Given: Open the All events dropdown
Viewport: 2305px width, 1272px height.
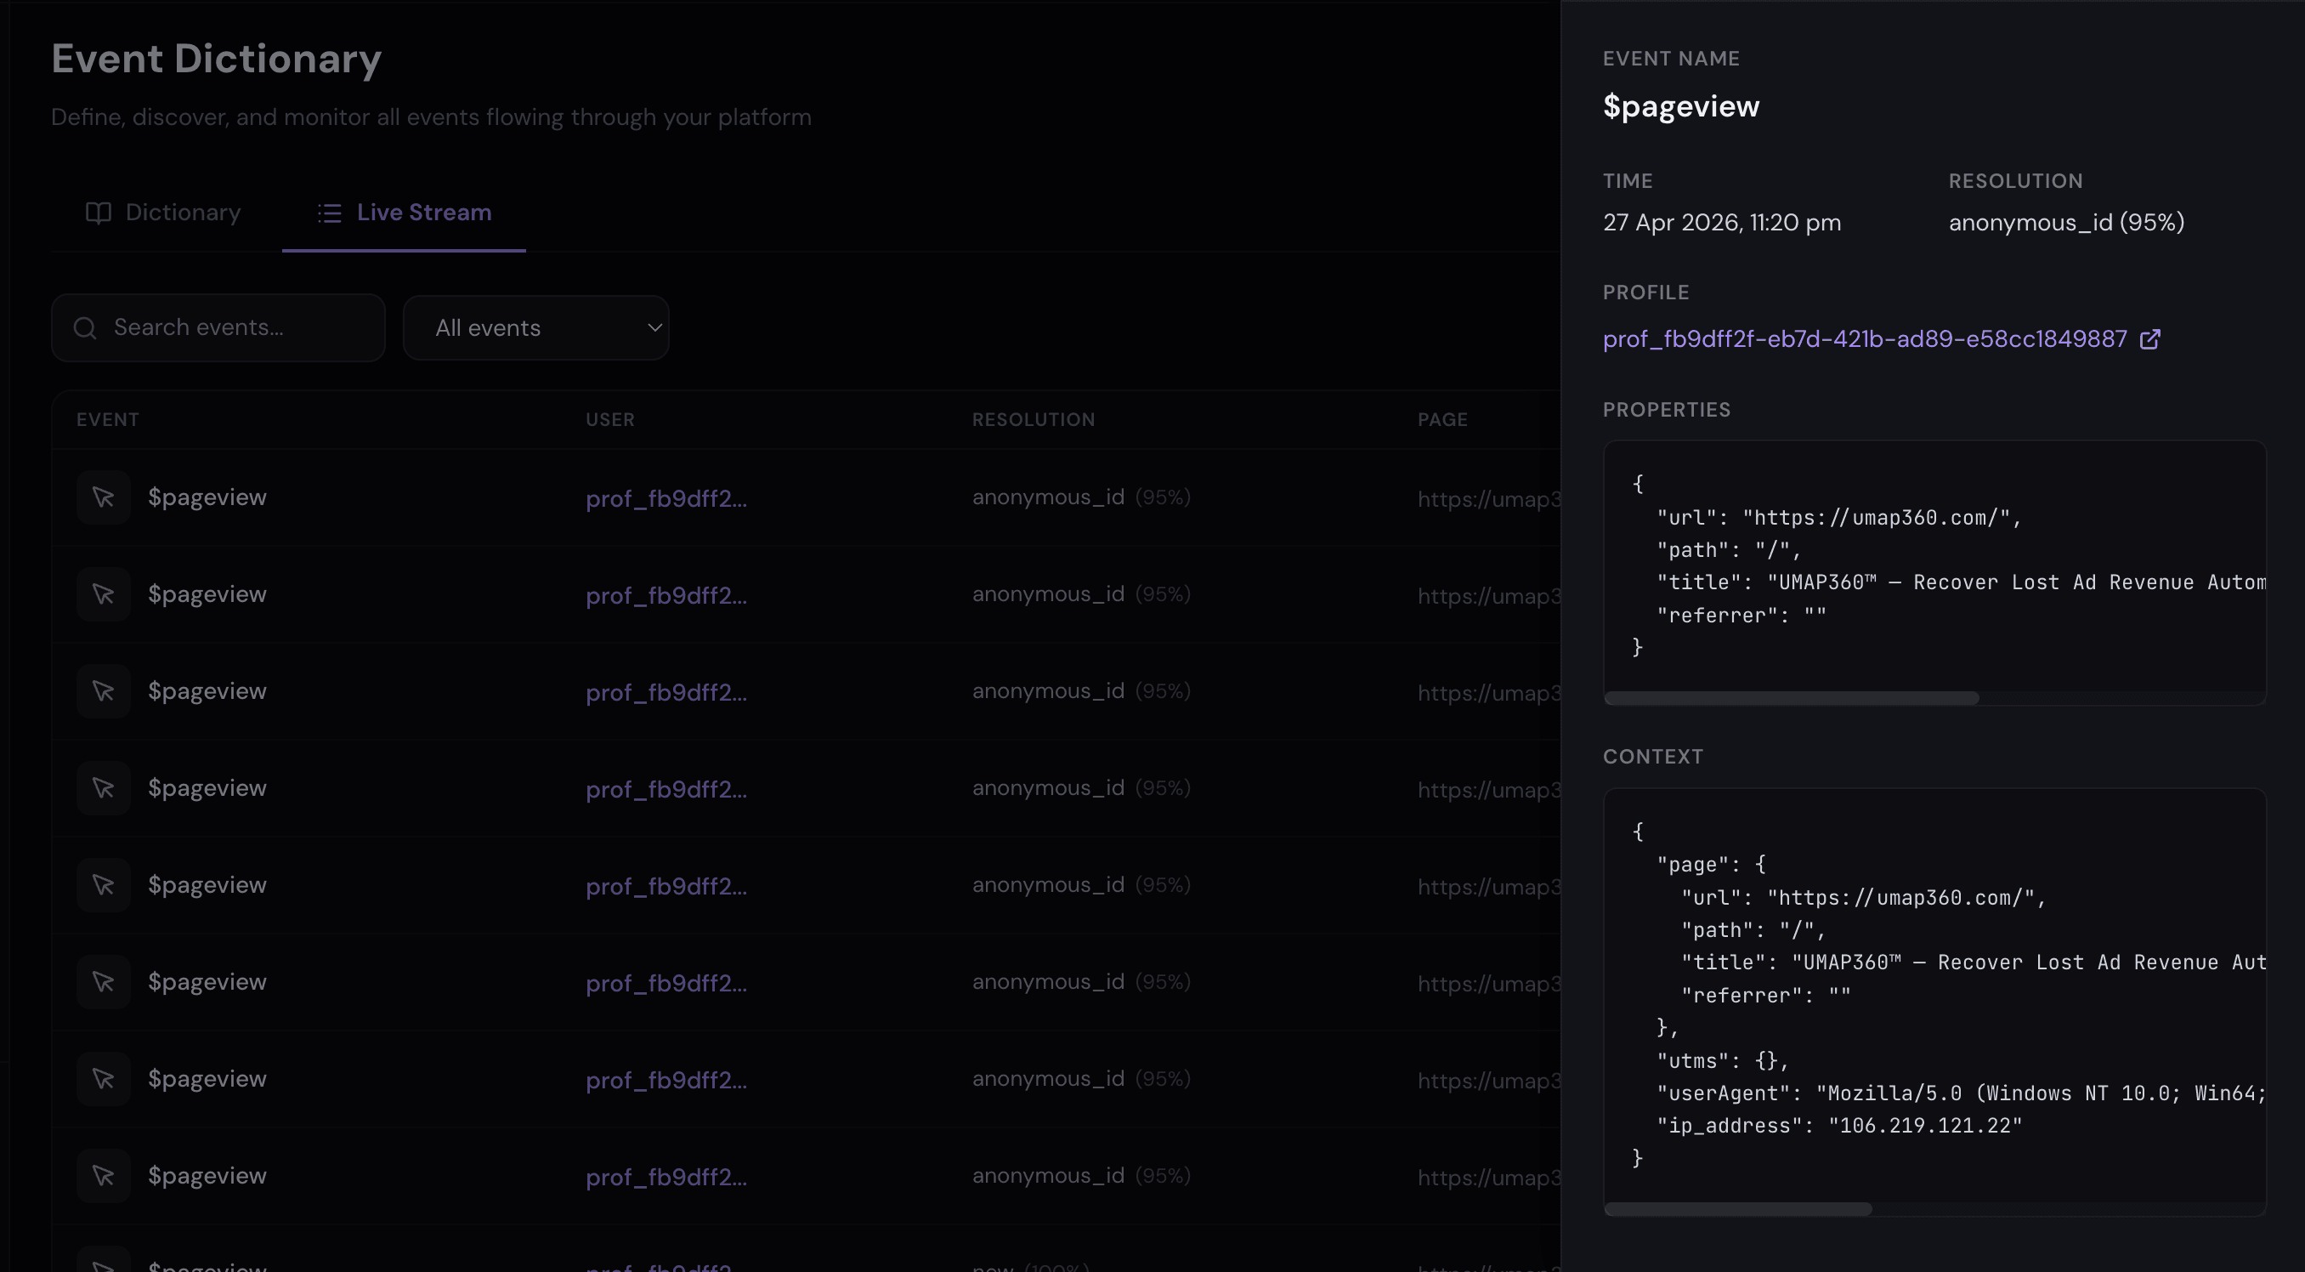Looking at the screenshot, I should pos(536,328).
